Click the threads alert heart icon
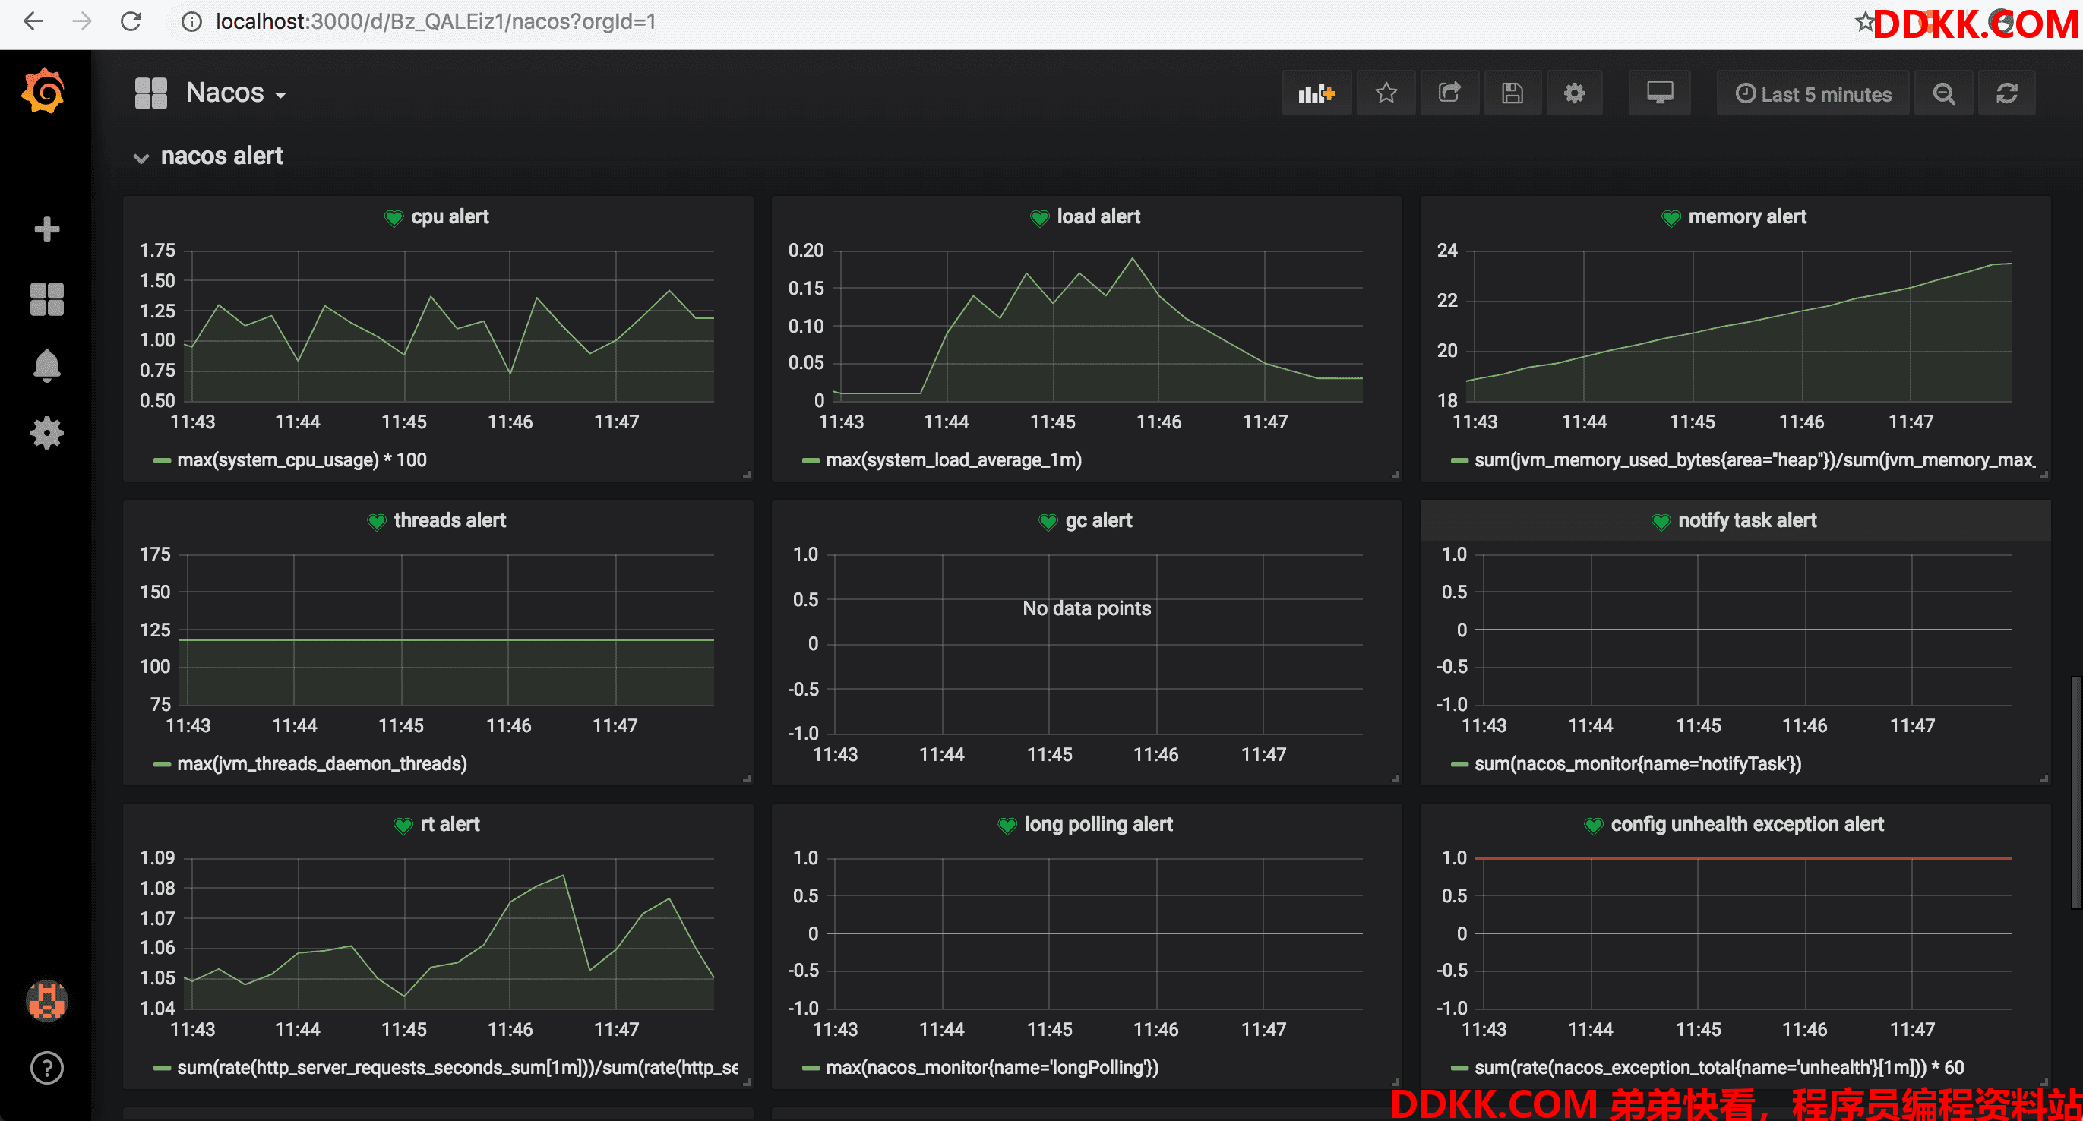Viewport: 2083px width, 1121px height. coord(376,521)
